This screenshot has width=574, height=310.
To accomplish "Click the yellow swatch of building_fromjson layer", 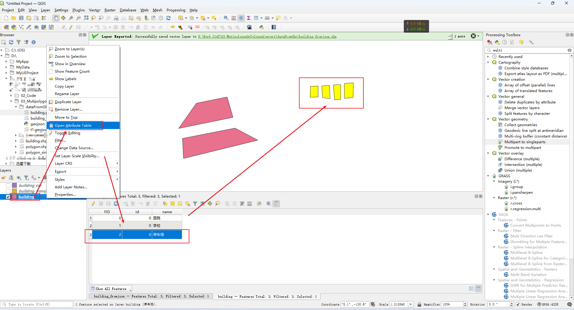I will (14, 191).
